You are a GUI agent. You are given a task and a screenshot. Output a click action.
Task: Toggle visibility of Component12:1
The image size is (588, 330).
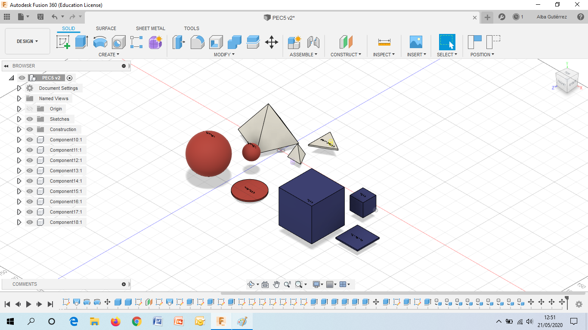click(x=30, y=160)
